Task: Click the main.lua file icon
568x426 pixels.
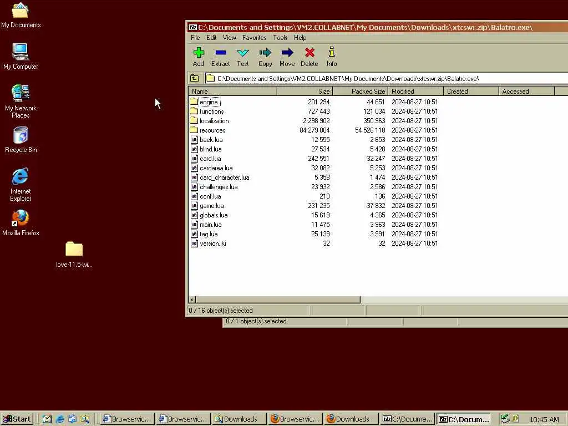Action: point(194,225)
